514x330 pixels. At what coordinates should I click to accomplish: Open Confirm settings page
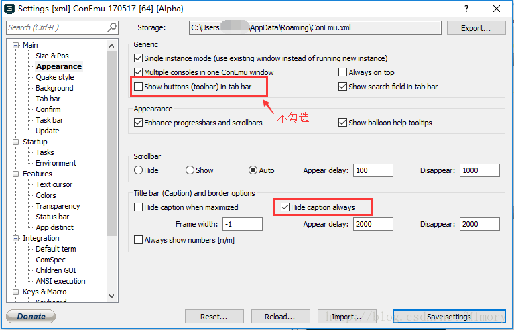(48, 109)
